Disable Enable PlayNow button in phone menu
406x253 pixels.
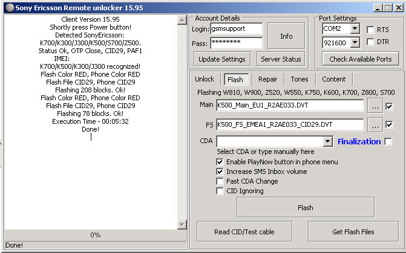pyautogui.click(x=220, y=162)
